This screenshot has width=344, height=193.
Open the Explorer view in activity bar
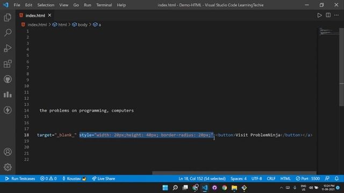[x=8, y=17]
